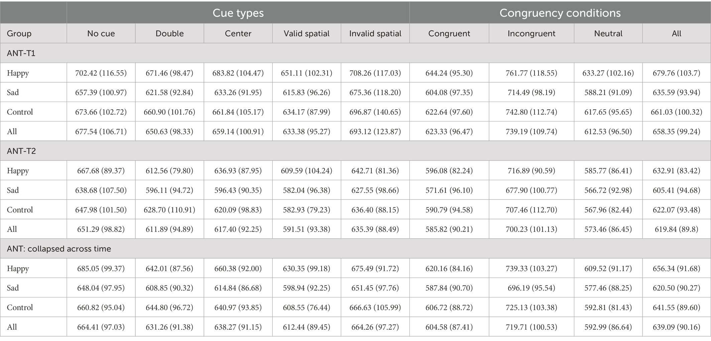711x341 pixels.
Task: Click cell 628.70 (110.91)
Action: [169, 210]
